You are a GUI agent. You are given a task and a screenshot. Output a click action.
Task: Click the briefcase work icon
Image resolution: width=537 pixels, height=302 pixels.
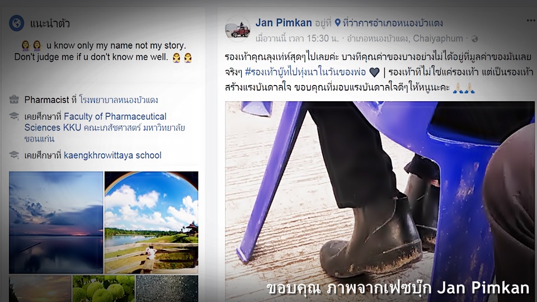pos(14,100)
